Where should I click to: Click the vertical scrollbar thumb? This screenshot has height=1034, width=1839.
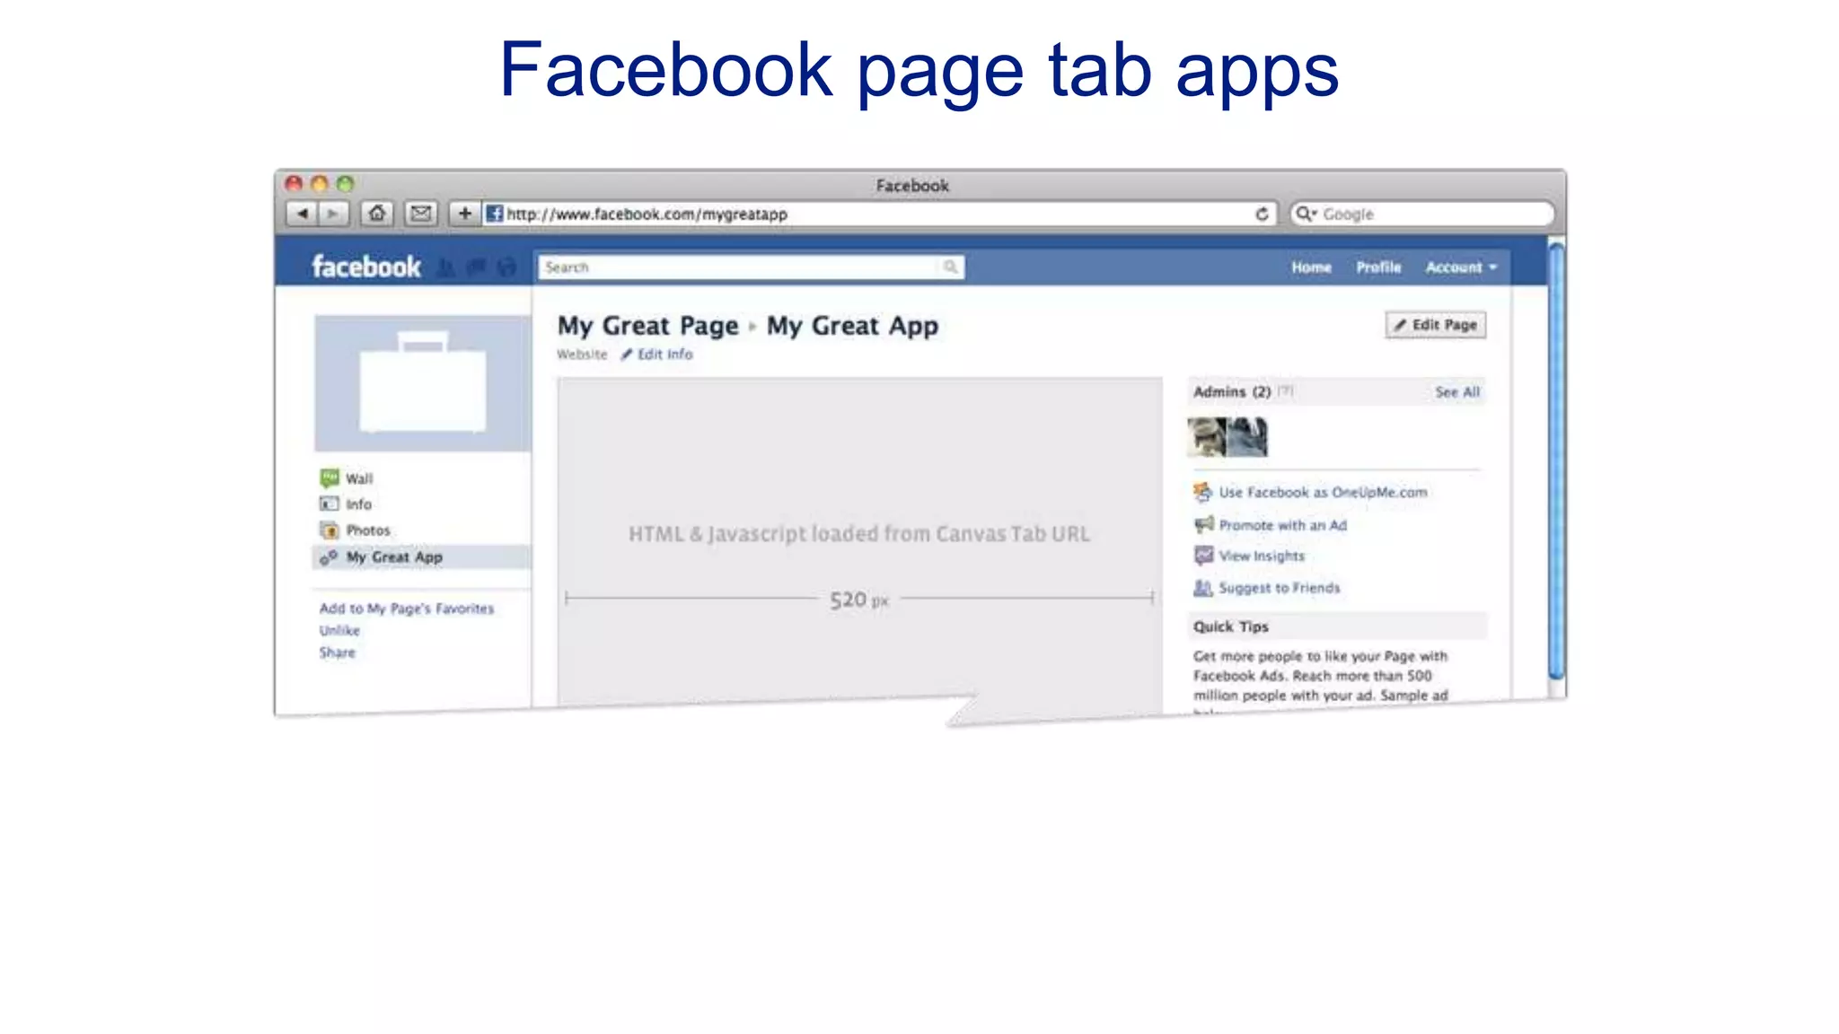[x=1557, y=460]
